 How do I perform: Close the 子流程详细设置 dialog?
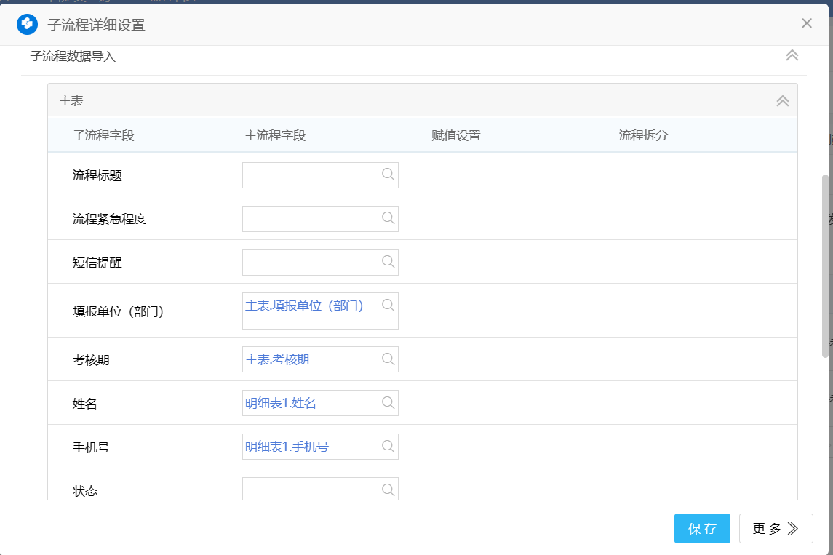pos(807,23)
